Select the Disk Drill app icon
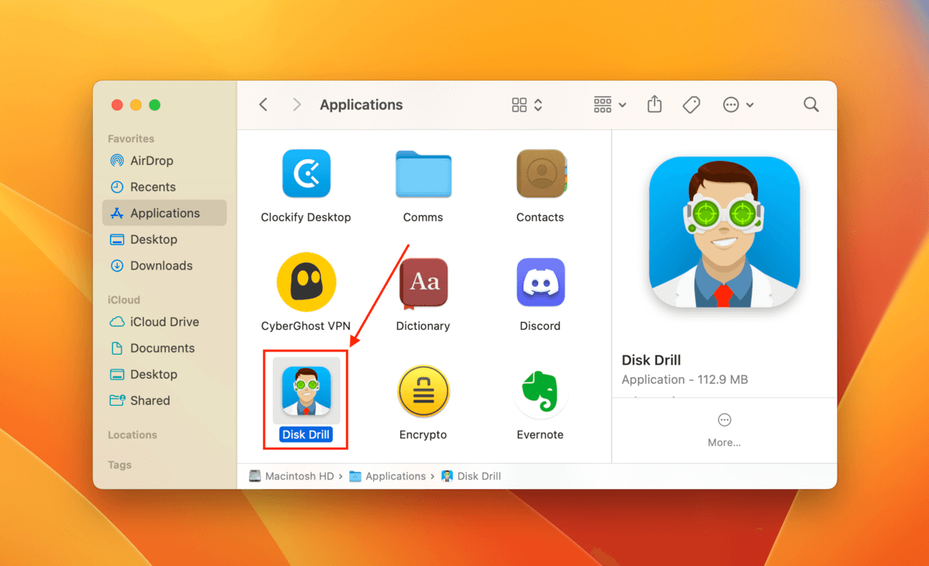The width and height of the screenshot is (929, 566). coord(306,391)
